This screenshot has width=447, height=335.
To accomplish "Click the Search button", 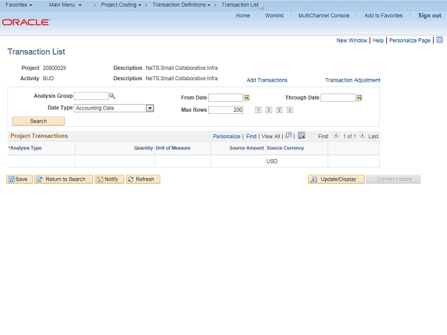I will click(38, 121).
